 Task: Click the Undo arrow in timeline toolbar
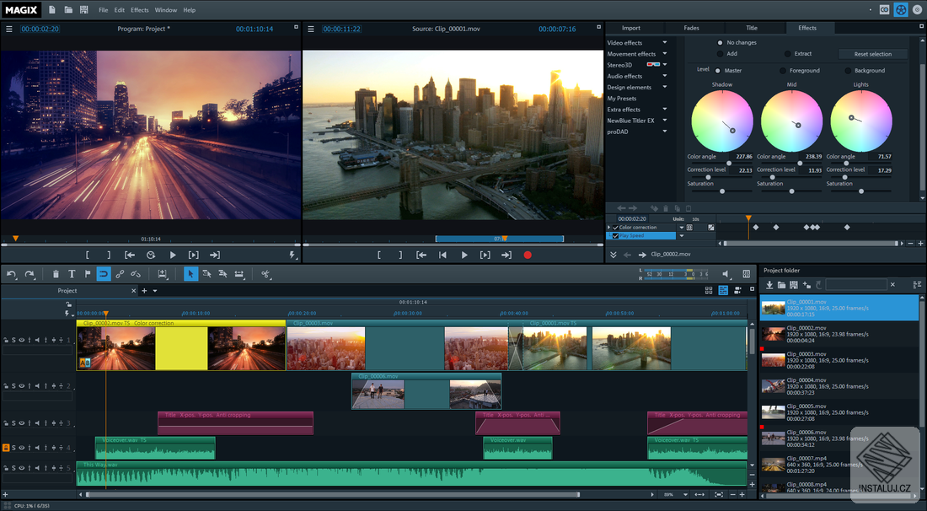tap(12, 274)
